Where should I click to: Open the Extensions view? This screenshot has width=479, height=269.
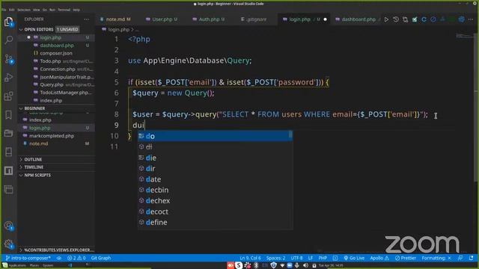(x=8, y=96)
